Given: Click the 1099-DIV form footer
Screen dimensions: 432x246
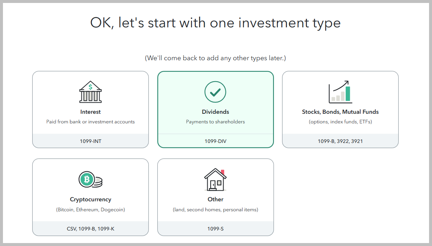Looking at the screenshot, I should click(x=215, y=141).
